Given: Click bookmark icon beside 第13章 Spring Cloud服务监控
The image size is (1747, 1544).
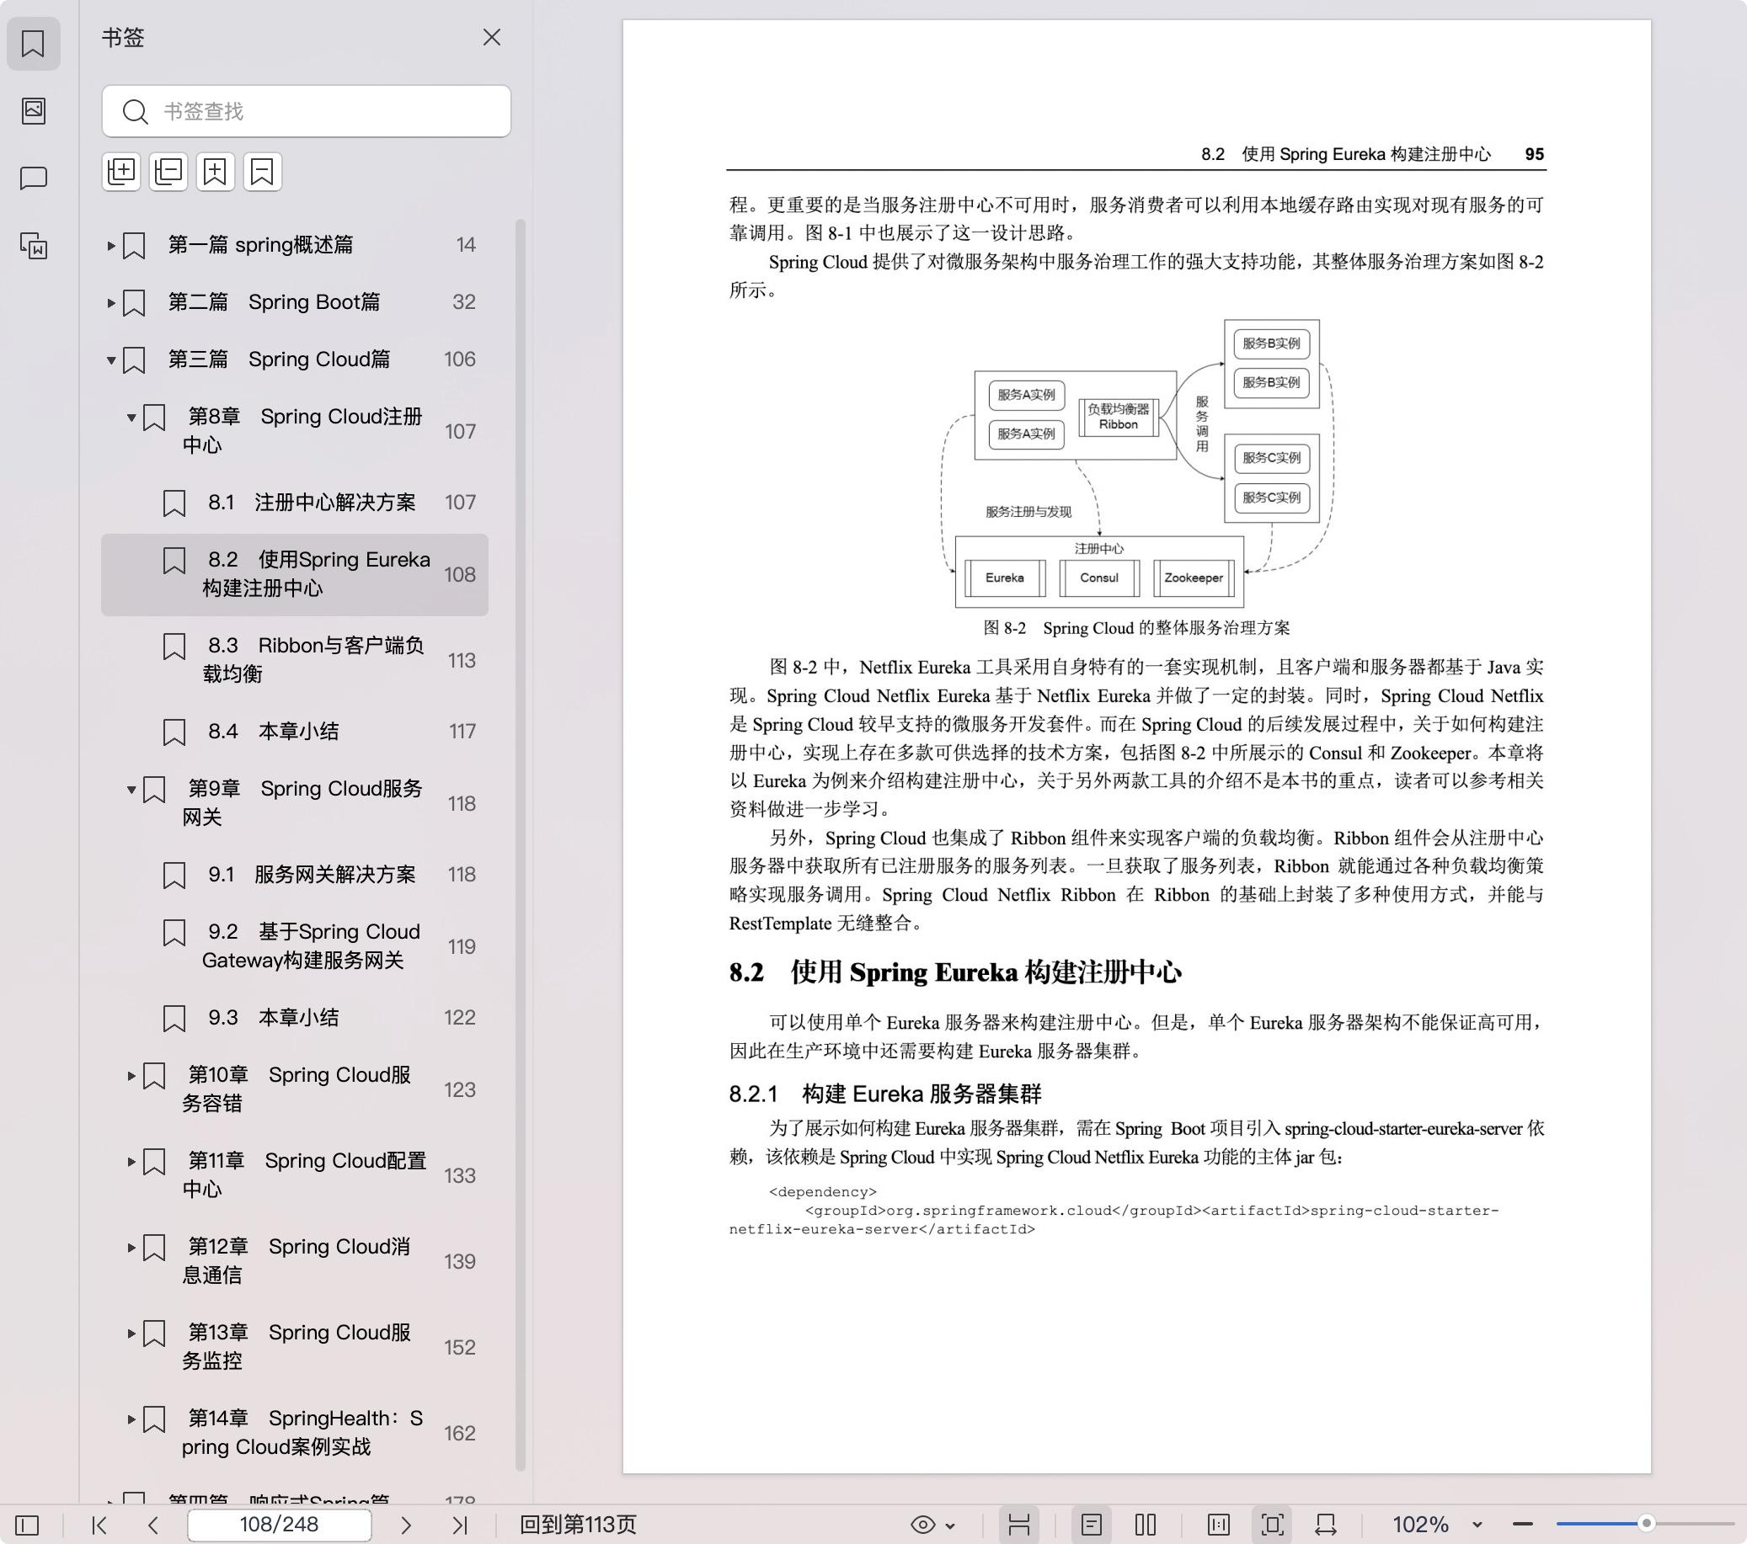Looking at the screenshot, I should 154,1334.
